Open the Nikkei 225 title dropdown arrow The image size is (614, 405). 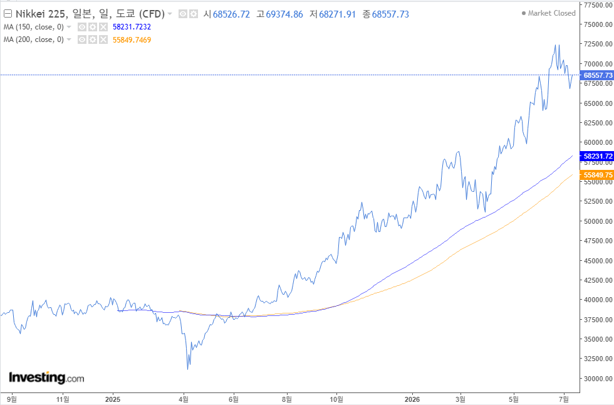tap(170, 14)
